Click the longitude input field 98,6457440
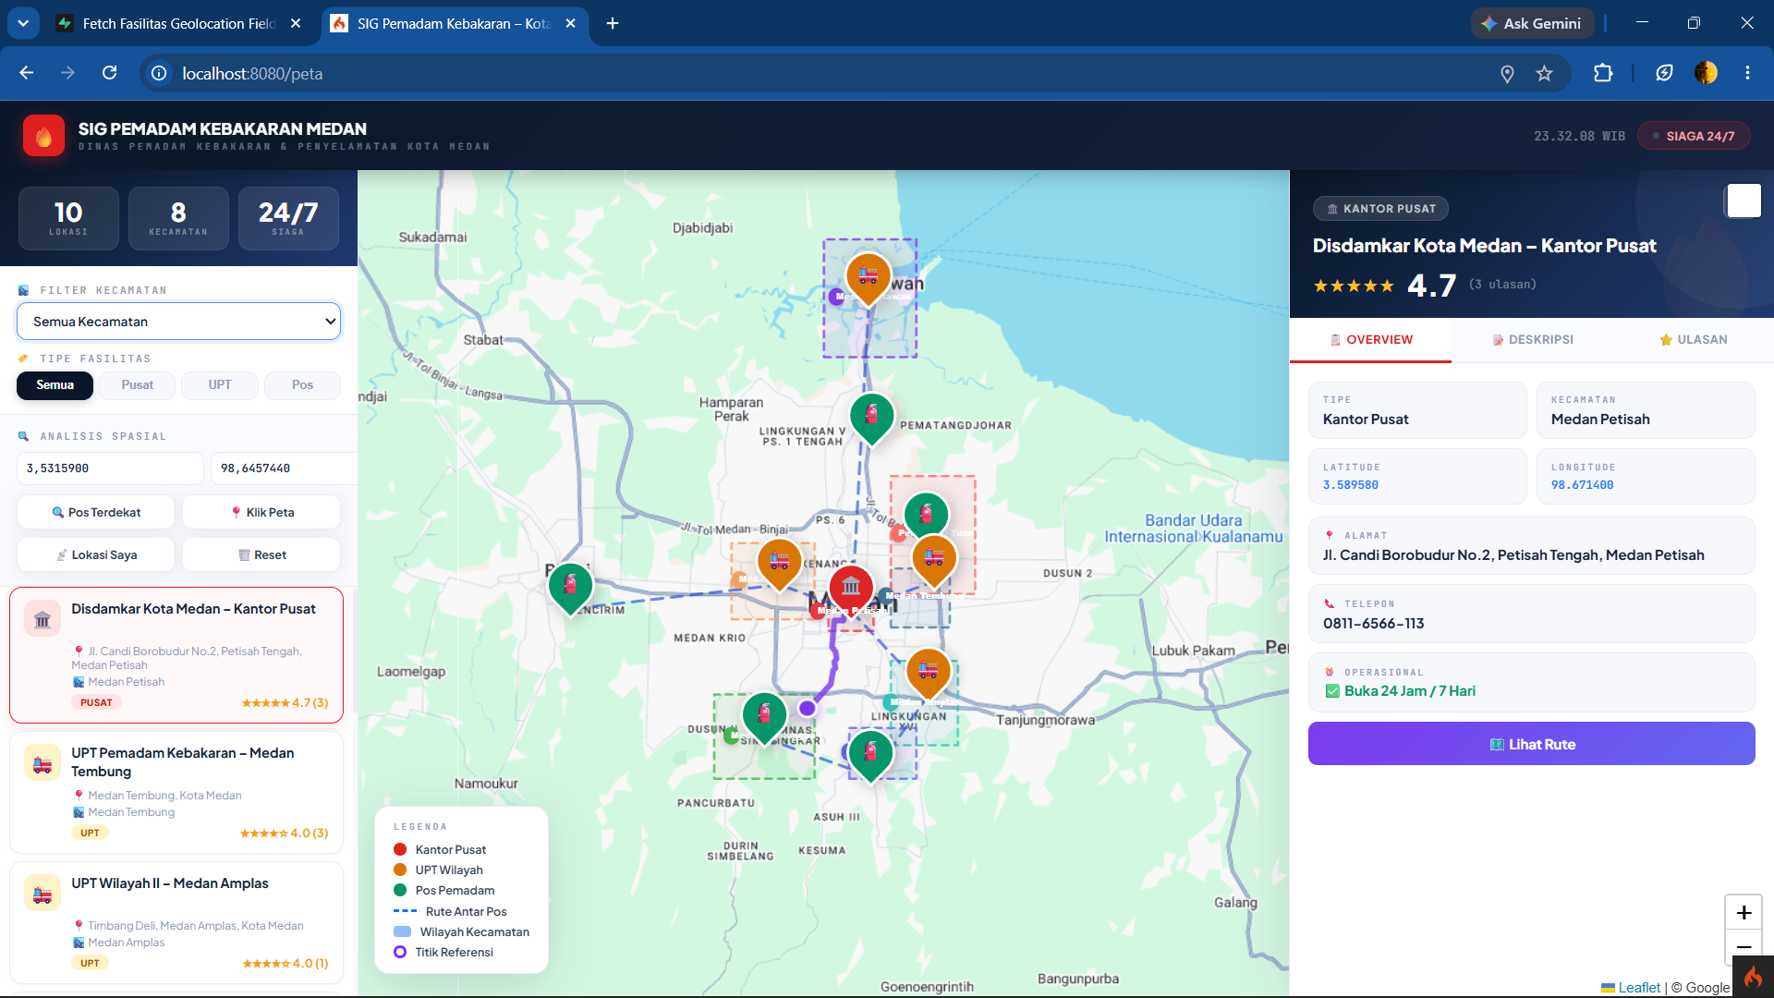The width and height of the screenshot is (1774, 998). coord(284,469)
